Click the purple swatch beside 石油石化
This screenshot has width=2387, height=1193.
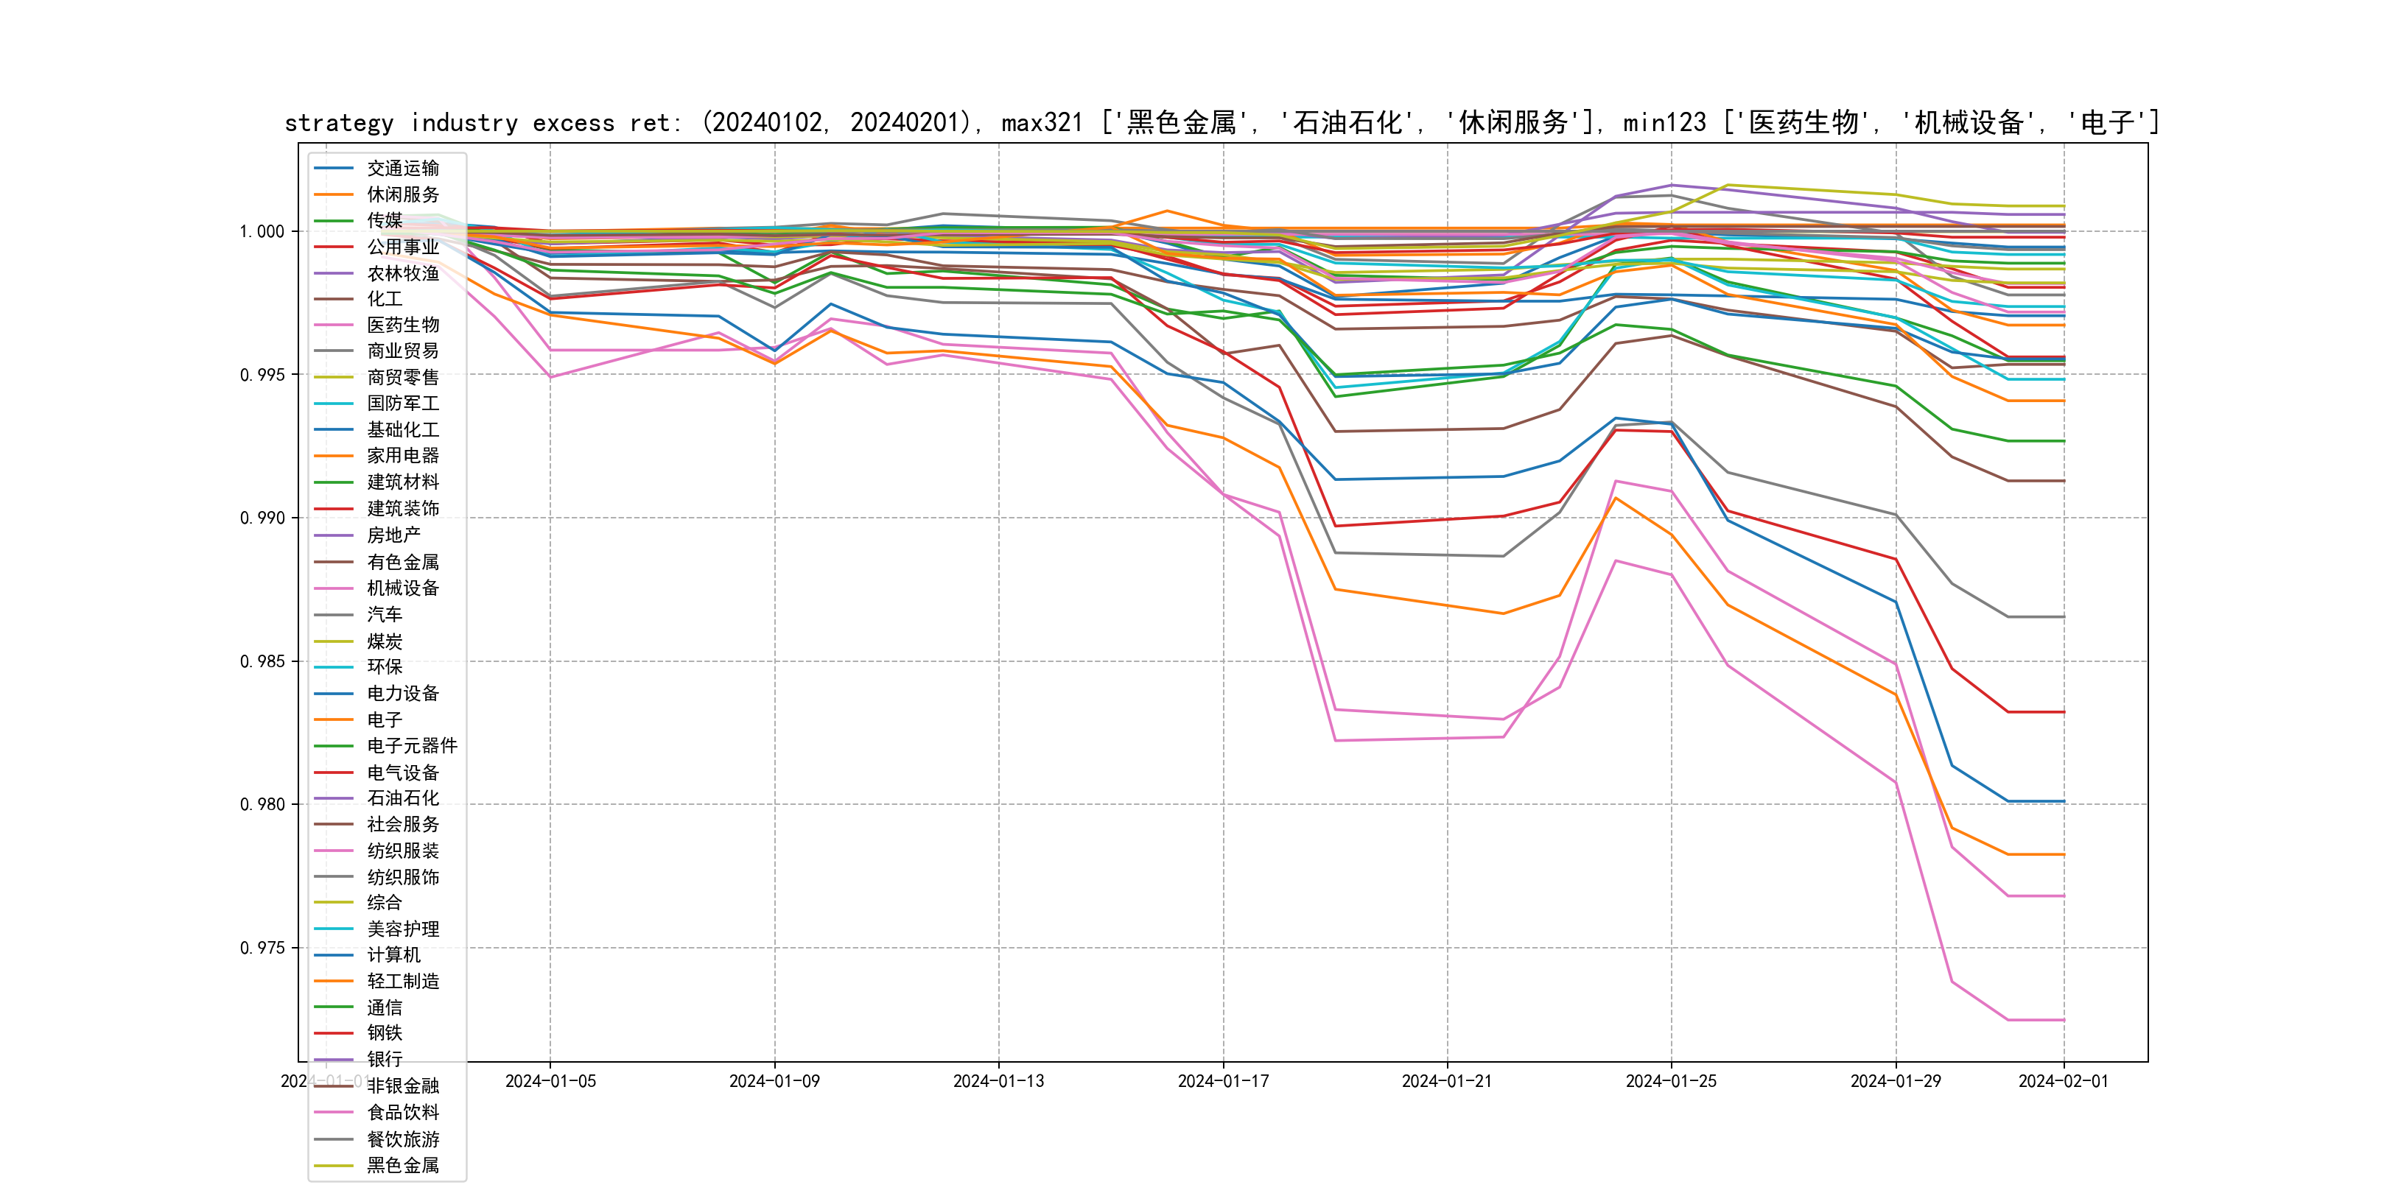pyautogui.click(x=334, y=798)
